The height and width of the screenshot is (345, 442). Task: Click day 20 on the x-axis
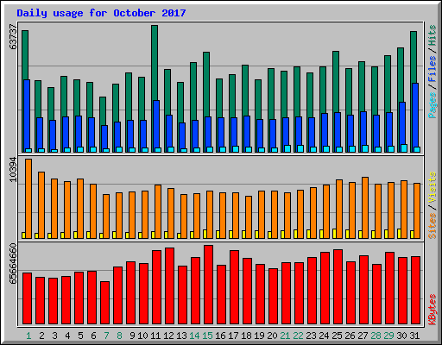click(x=272, y=336)
